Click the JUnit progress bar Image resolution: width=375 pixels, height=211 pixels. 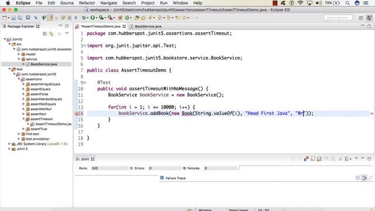[306, 168]
